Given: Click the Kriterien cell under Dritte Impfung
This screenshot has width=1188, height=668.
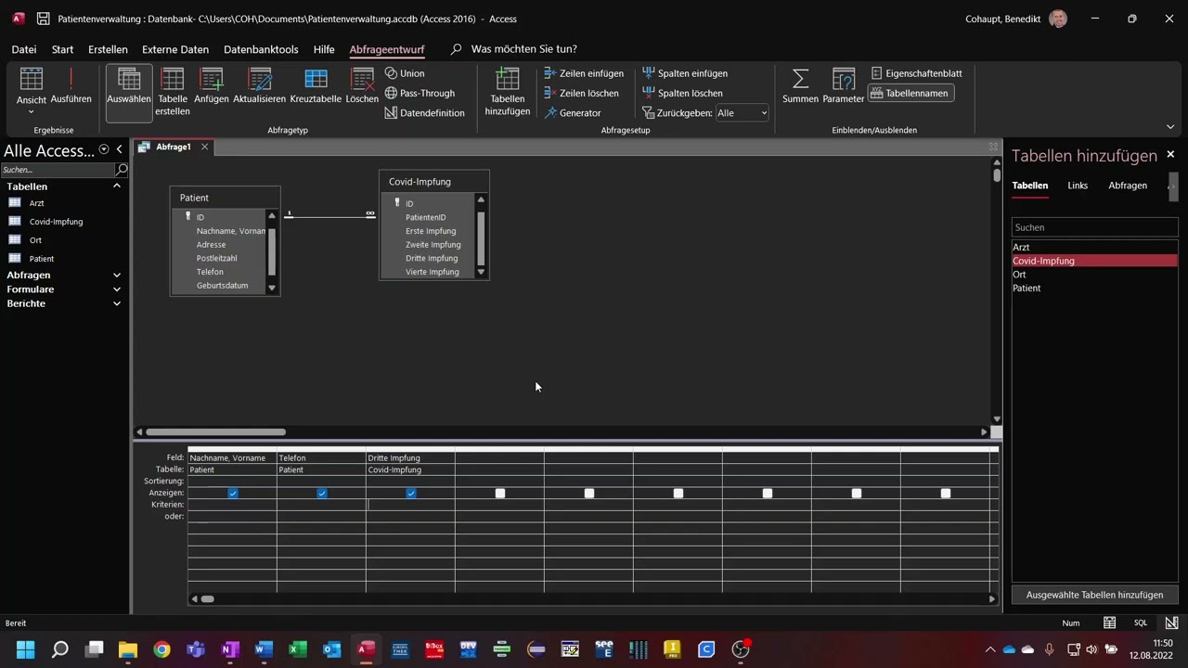Looking at the screenshot, I should (410, 505).
